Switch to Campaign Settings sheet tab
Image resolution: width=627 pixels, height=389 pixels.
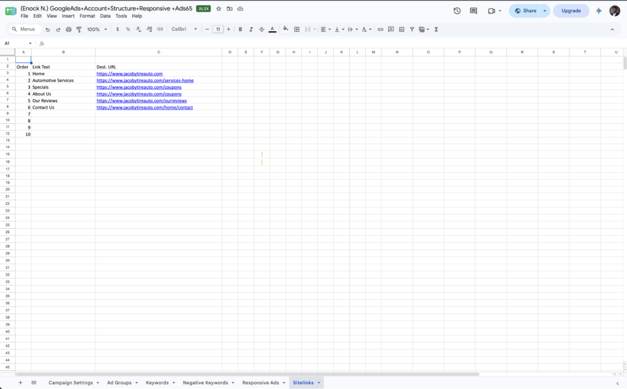click(70, 383)
